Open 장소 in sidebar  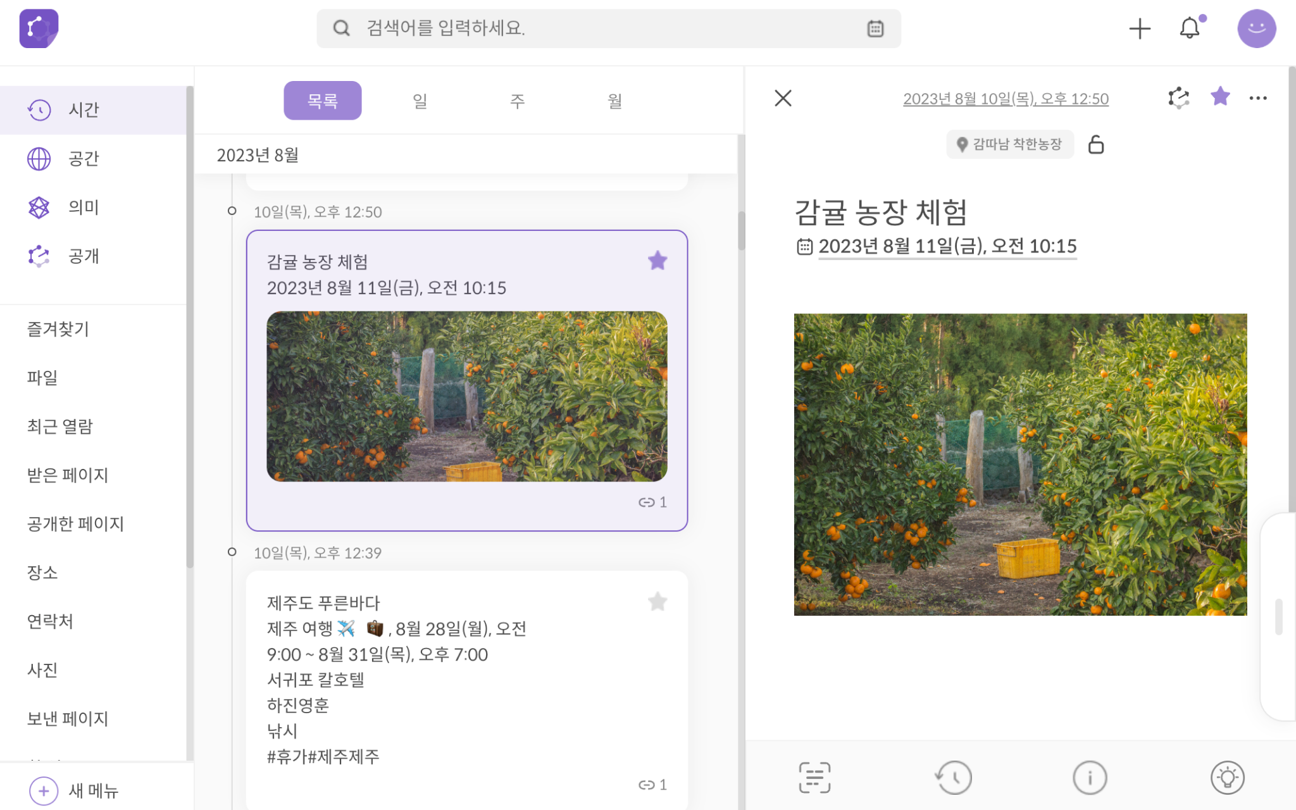pos(42,573)
